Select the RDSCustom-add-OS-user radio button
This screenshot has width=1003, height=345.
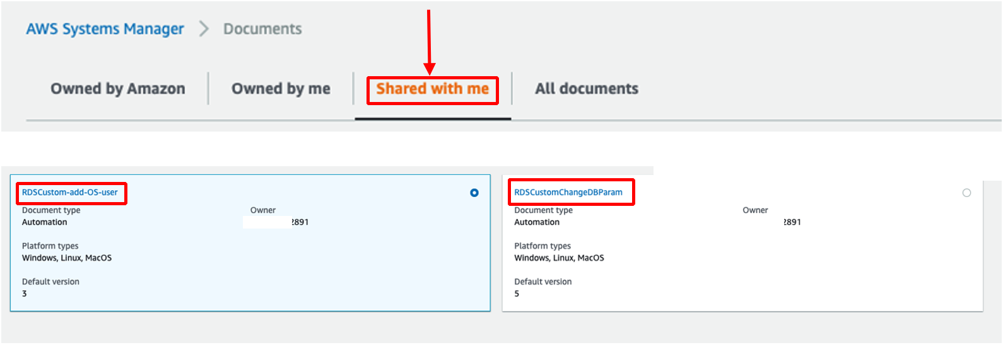[474, 193]
